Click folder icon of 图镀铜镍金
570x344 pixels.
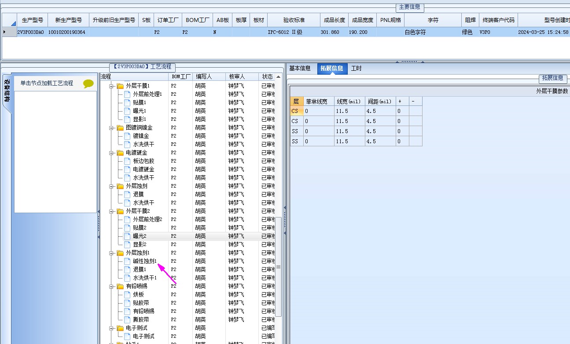[120, 127]
